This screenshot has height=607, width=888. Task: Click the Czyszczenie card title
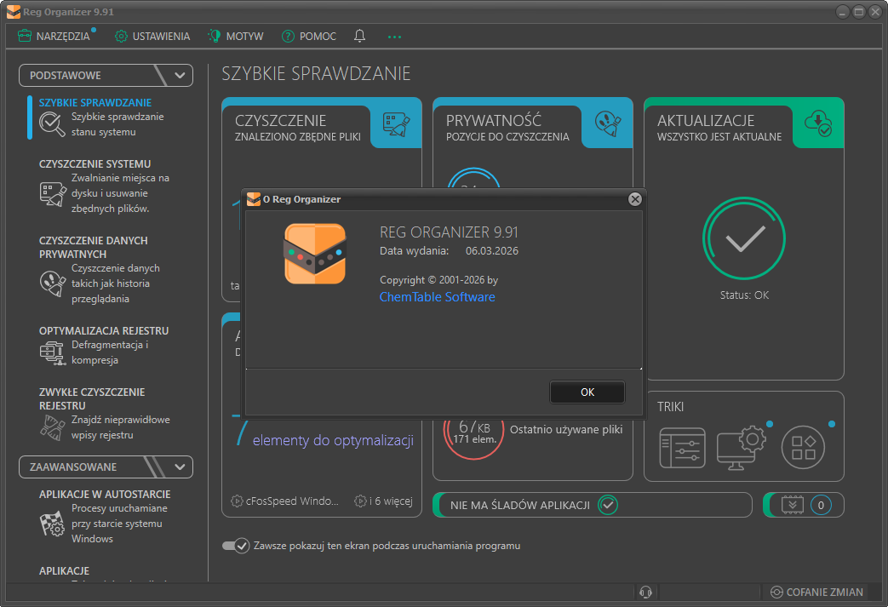coord(280,121)
